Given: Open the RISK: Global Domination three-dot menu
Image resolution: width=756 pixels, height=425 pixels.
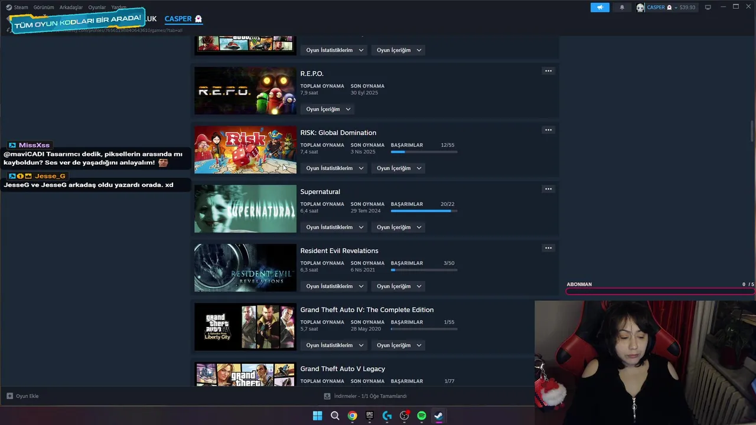Looking at the screenshot, I should (x=548, y=130).
